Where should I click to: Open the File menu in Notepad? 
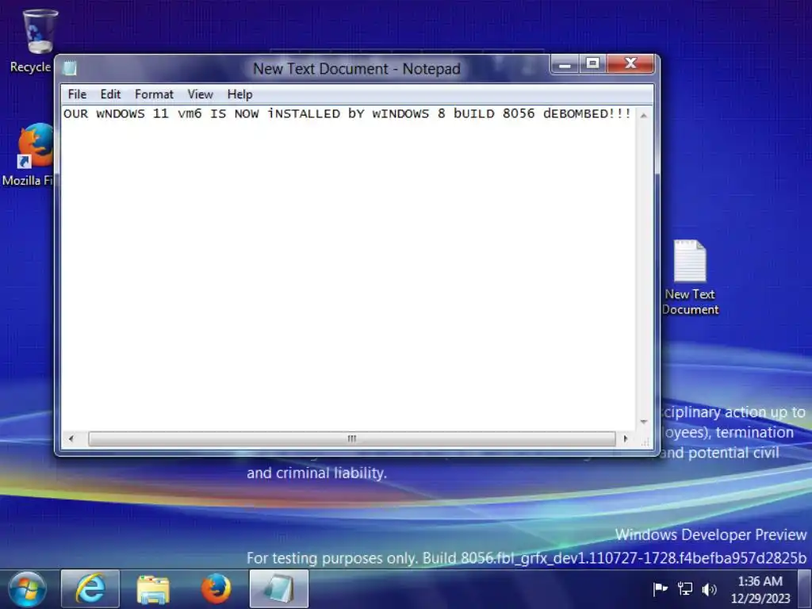(x=77, y=94)
